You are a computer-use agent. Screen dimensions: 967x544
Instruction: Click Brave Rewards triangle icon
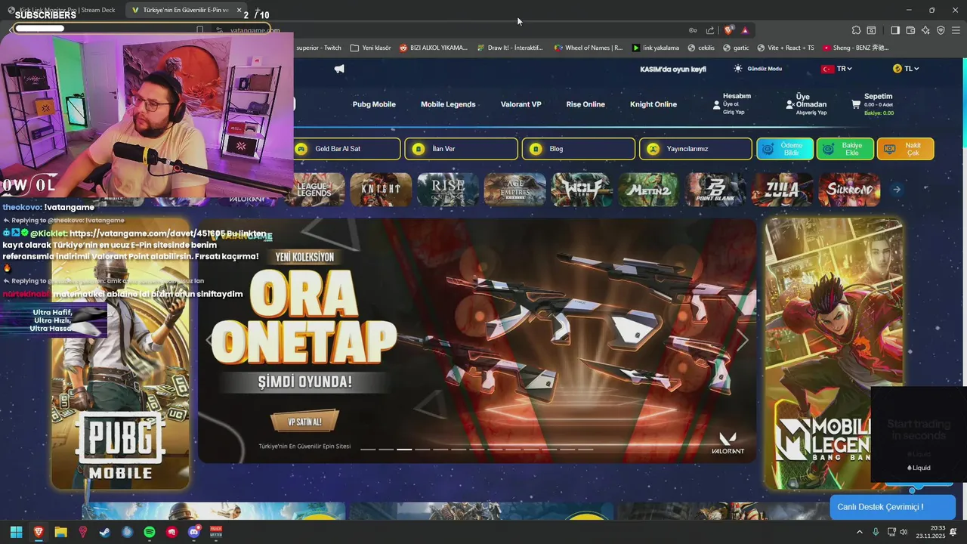(745, 30)
